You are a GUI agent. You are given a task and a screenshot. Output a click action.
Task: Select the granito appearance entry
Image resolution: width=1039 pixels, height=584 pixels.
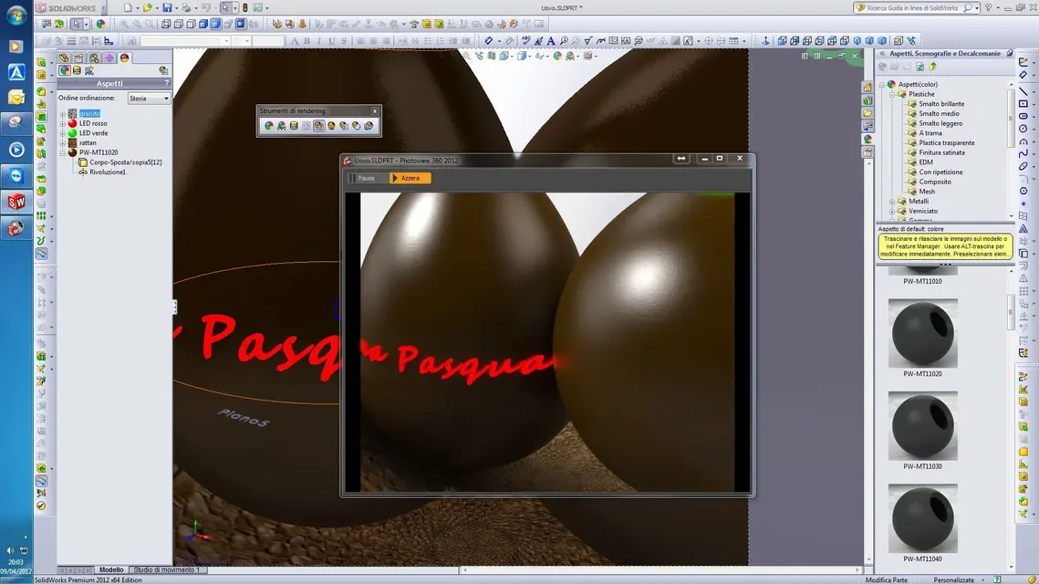[x=89, y=114]
